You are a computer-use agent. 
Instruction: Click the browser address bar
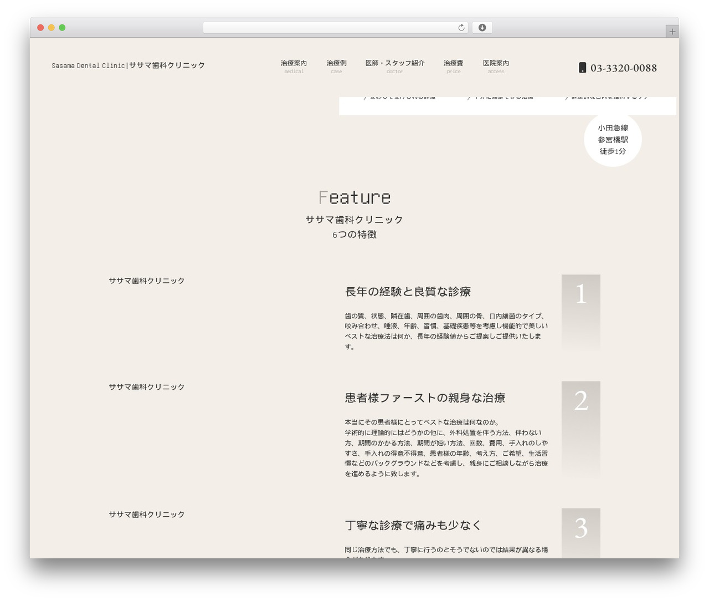pos(336,28)
